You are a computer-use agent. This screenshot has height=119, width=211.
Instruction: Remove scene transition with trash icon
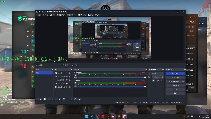click(x=158, y=80)
